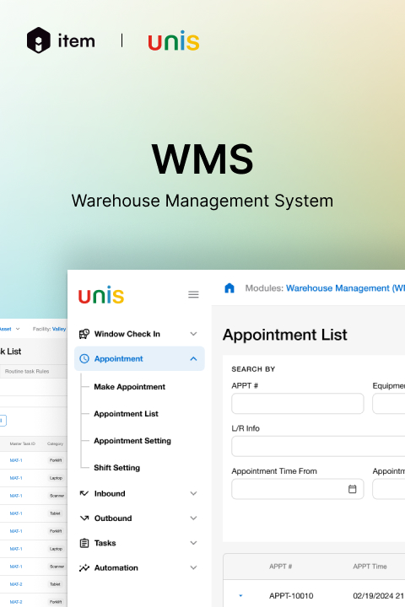Go home via the blue house icon
Viewport: 405px width, 607px height.
coord(229,288)
